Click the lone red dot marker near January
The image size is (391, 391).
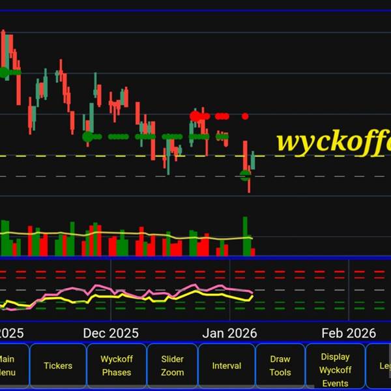pos(245,116)
